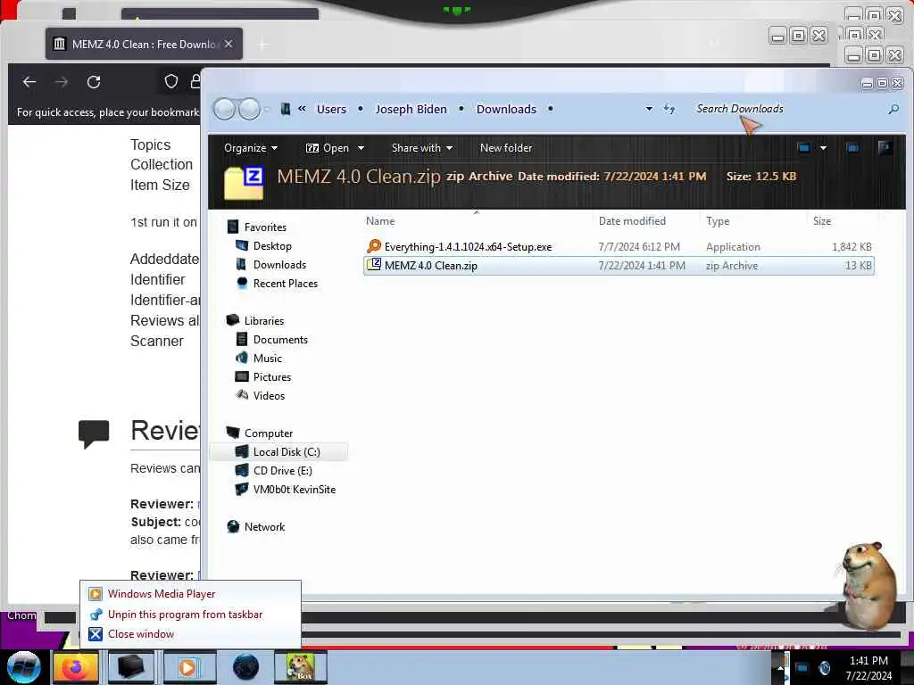The height and width of the screenshot is (685, 914).
Task: Click the search magnifier icon
Action: [x=893, y=109]
